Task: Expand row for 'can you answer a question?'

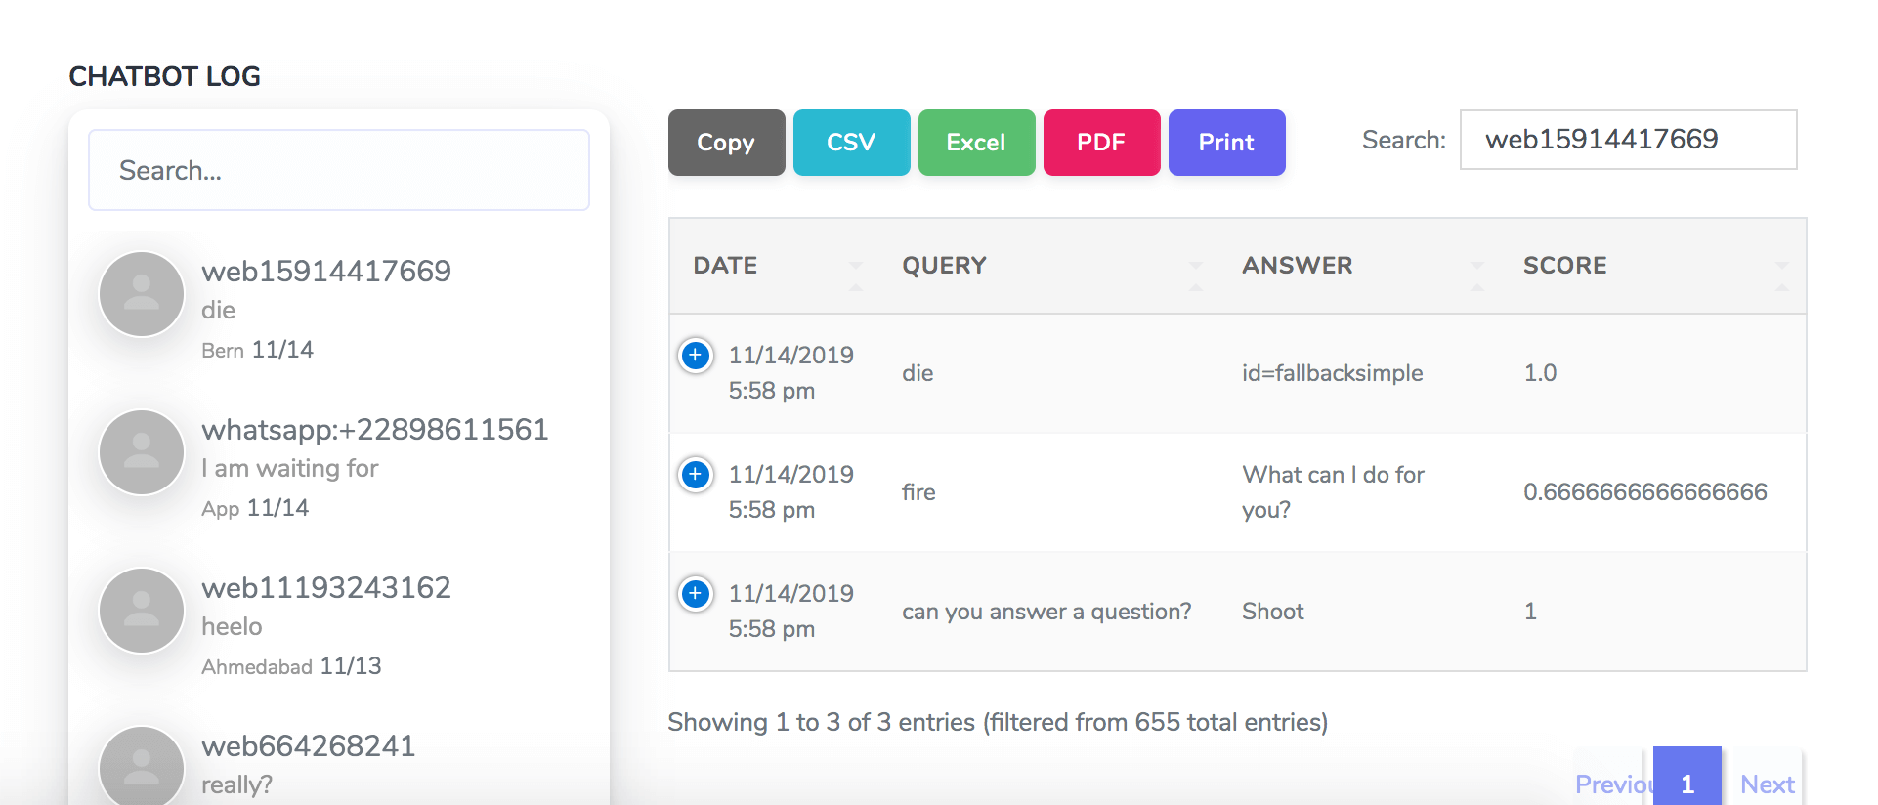Action: pos(696,593)
